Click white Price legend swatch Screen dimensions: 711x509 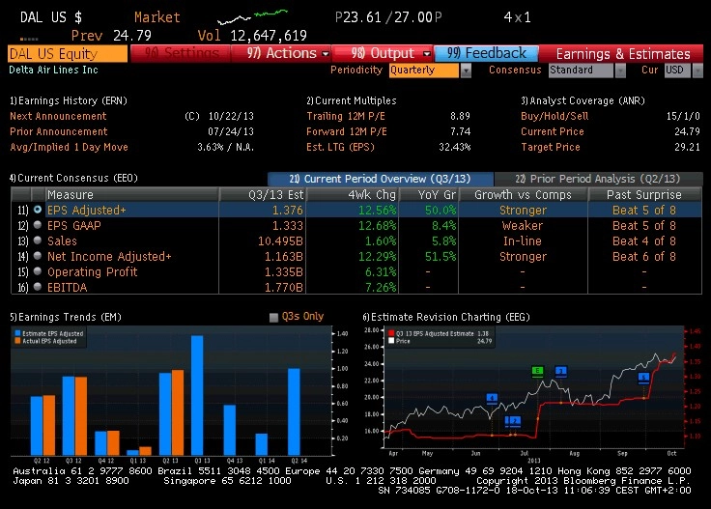(391, 341)
